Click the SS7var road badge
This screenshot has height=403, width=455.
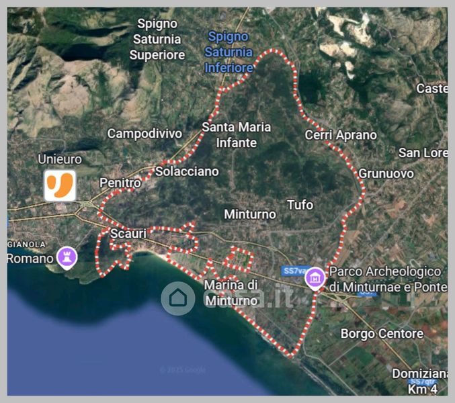tap(294, 271)
